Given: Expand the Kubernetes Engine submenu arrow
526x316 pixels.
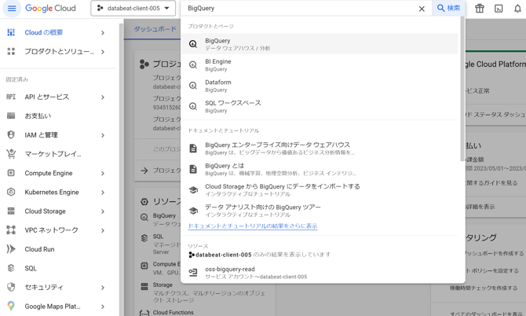Looking at the screenshot, I should (x=103, y=193).
